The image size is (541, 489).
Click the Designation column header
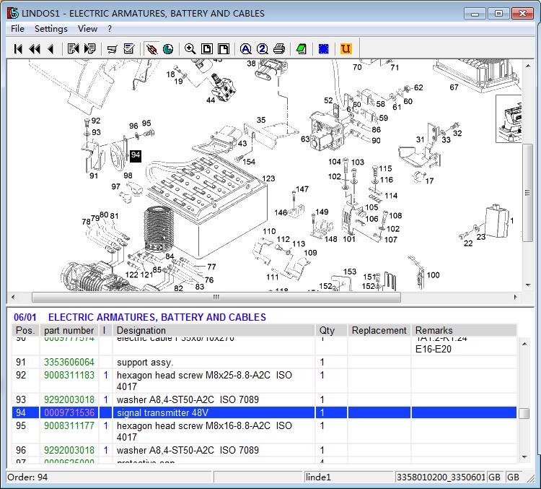141,331
